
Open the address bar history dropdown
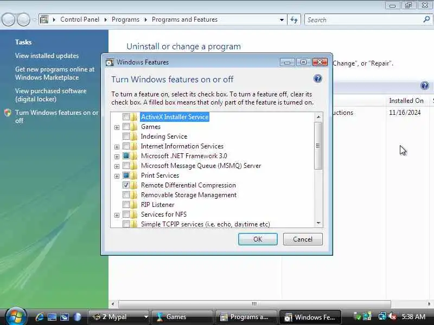[x=282, y=19]
